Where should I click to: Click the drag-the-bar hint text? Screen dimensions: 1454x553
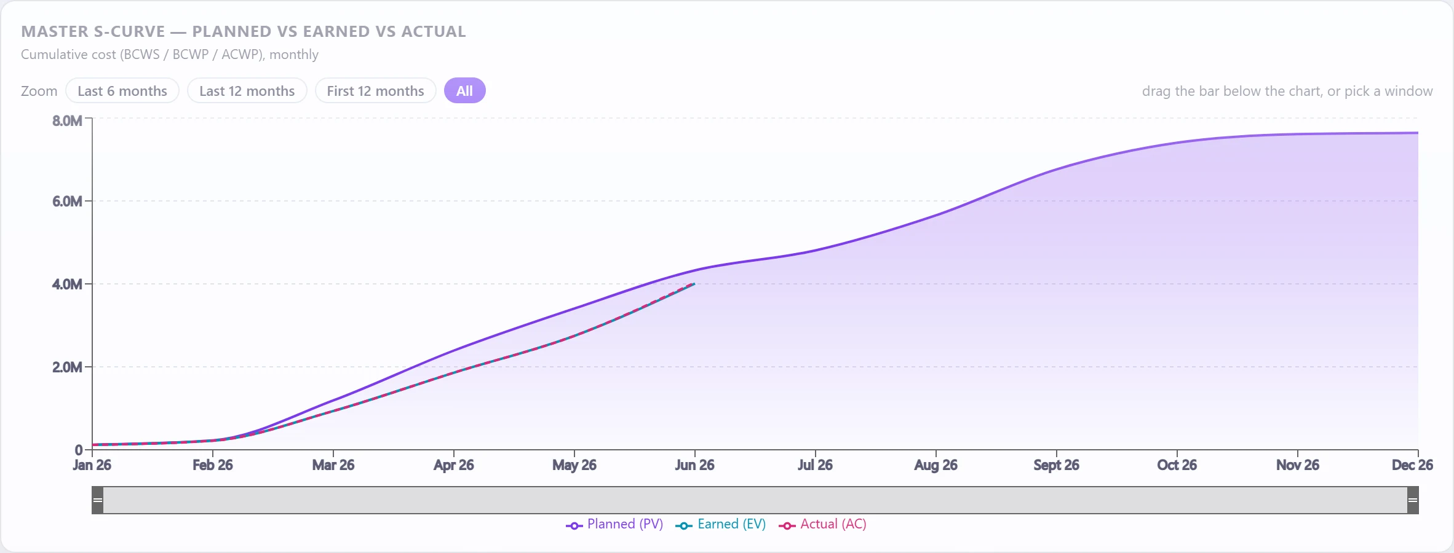click(x=1287, y=92)
